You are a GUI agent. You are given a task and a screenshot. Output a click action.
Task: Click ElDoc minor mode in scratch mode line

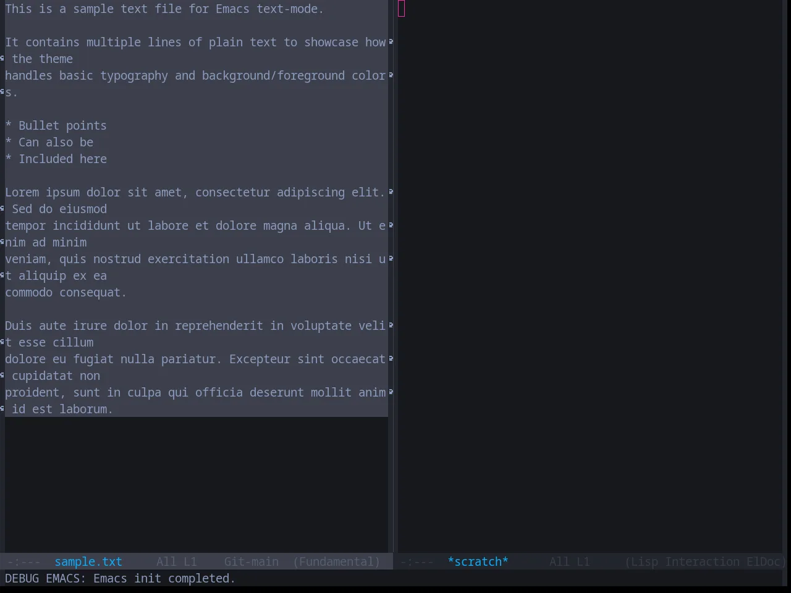coord(764,561)
